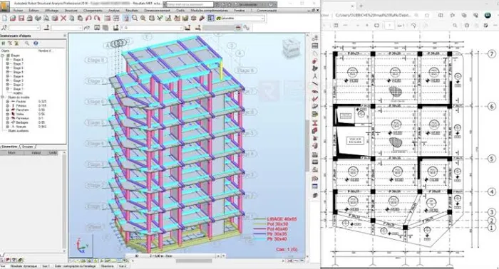Image resolution: width=499 pixels, height=269 pixels.
Task: Select the magnifier Zoom window icon
Action: (x=135, y=19)
